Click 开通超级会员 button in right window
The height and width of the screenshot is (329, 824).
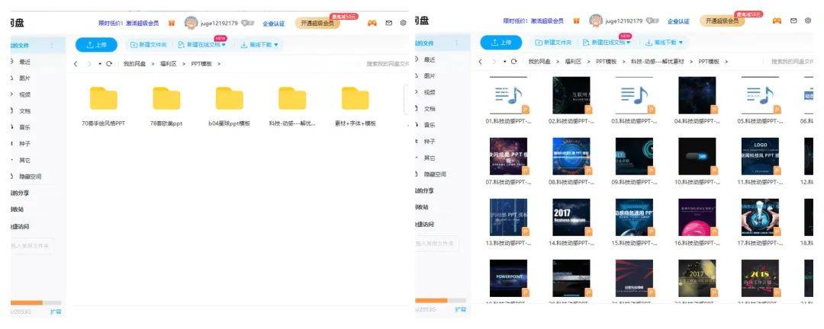(722, 21)
